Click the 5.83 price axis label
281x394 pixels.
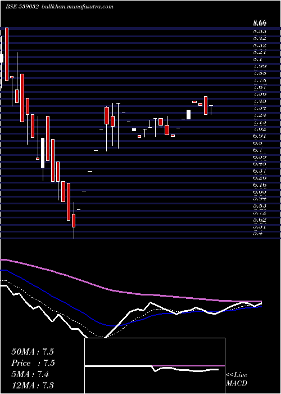pos(260,206)
